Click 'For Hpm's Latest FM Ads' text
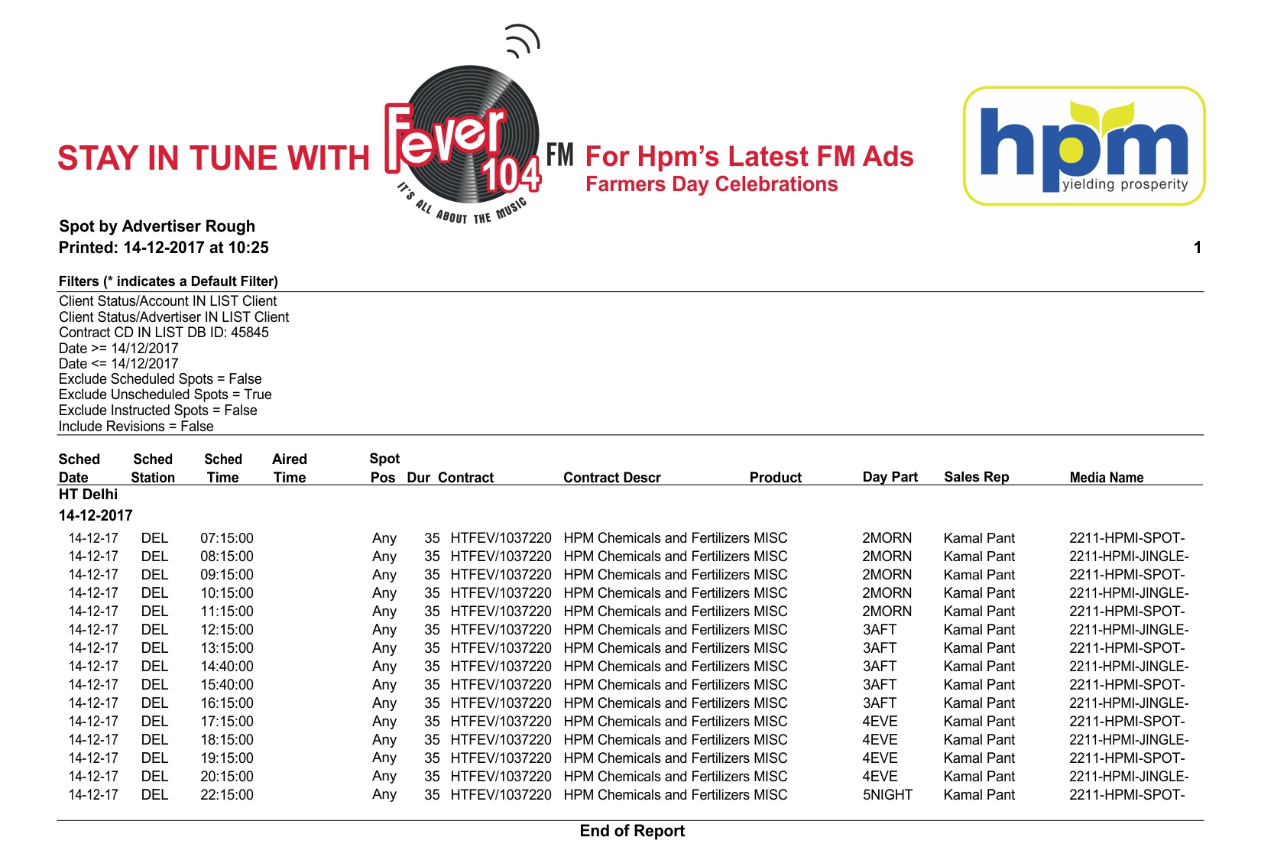This screenshot has width=1261, height=860. (749, 157)
